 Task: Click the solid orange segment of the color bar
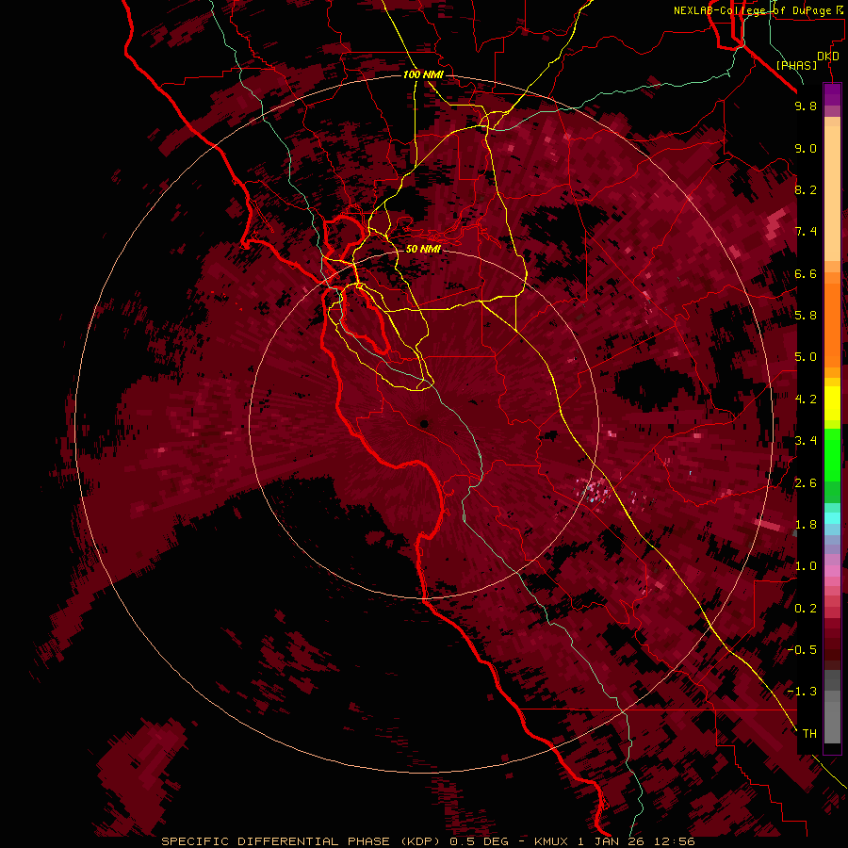832,325
